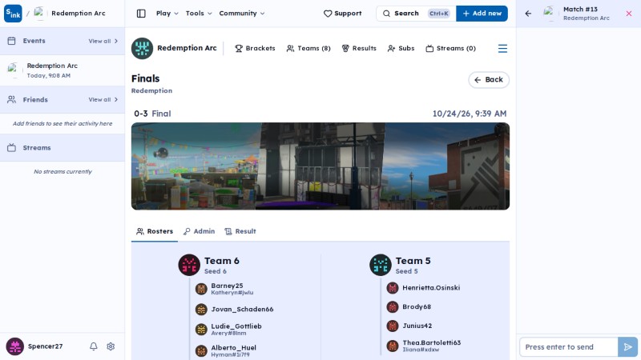Select the match Result tab
The height and width of the screenshot is (360, 641).
240,231
